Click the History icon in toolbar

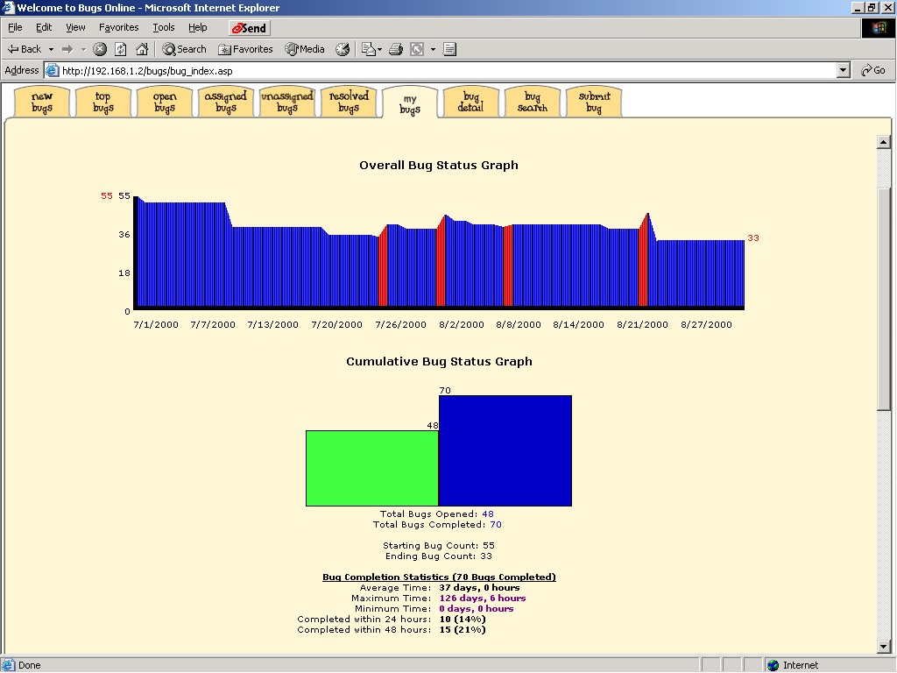pyautogui.click(x=343, y=49)
